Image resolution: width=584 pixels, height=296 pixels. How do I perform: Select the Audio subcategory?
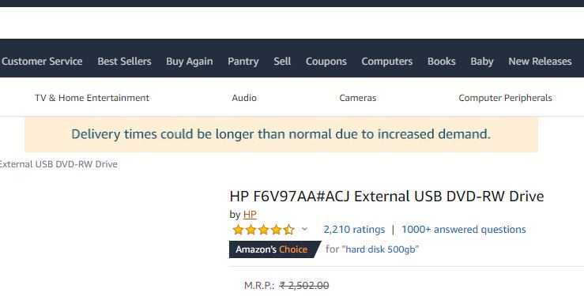244,98
